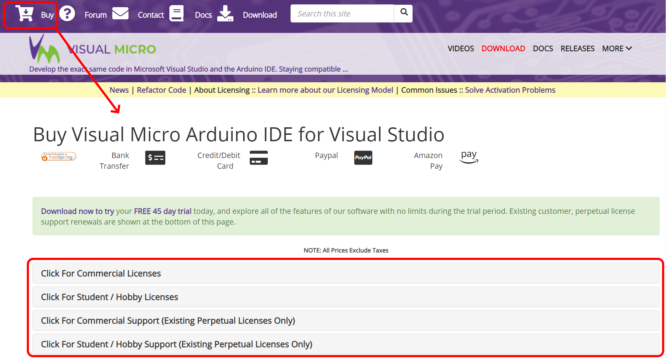Click the Amazon Pay logo

click(469, 157)
